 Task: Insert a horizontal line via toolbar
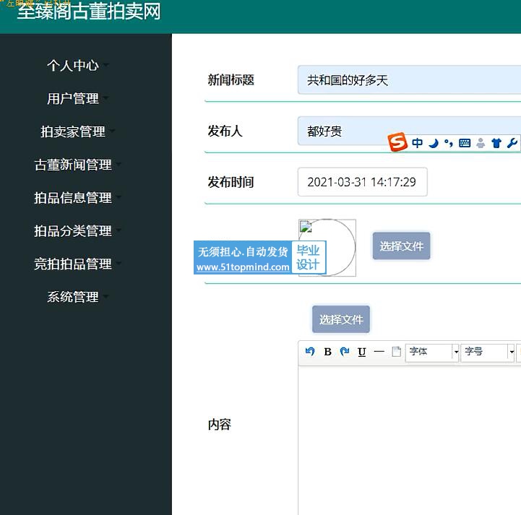(379, 352)
